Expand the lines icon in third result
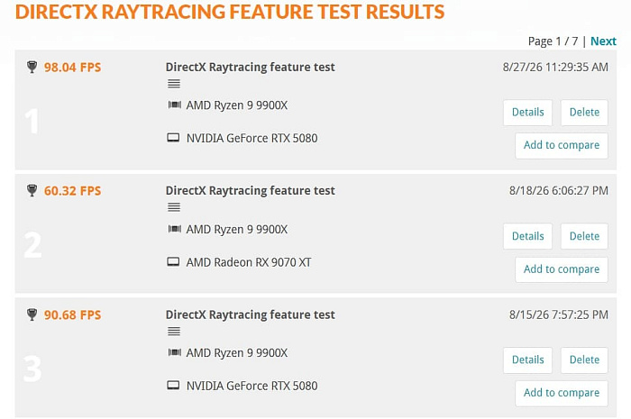This screenshot has width=631, height=419. [174, 332]
